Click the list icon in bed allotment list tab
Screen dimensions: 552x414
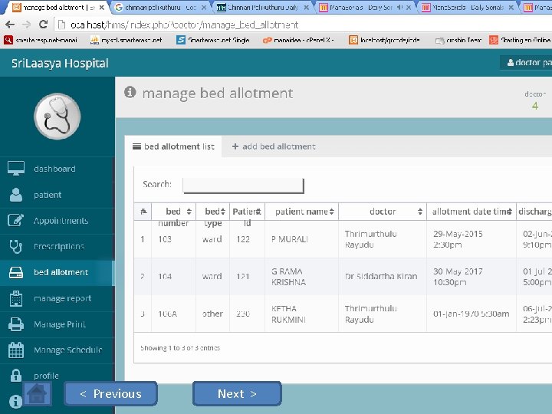136,146
